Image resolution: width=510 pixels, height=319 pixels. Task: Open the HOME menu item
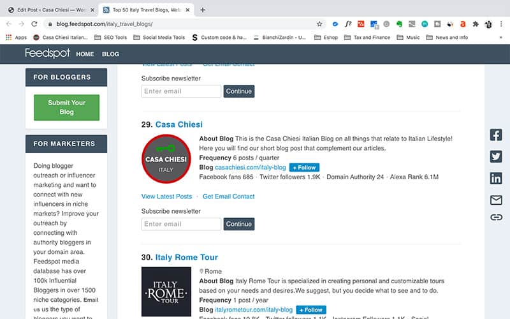point(85,54)
